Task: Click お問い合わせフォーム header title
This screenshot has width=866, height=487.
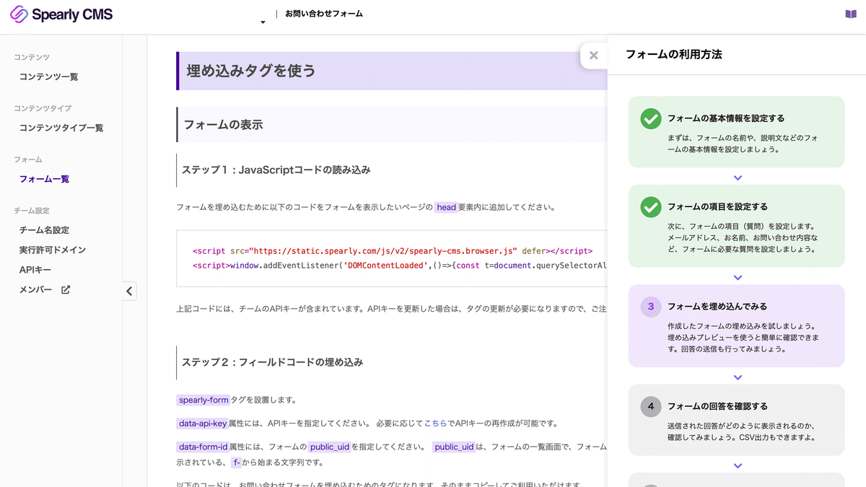Action: point(324,14)
